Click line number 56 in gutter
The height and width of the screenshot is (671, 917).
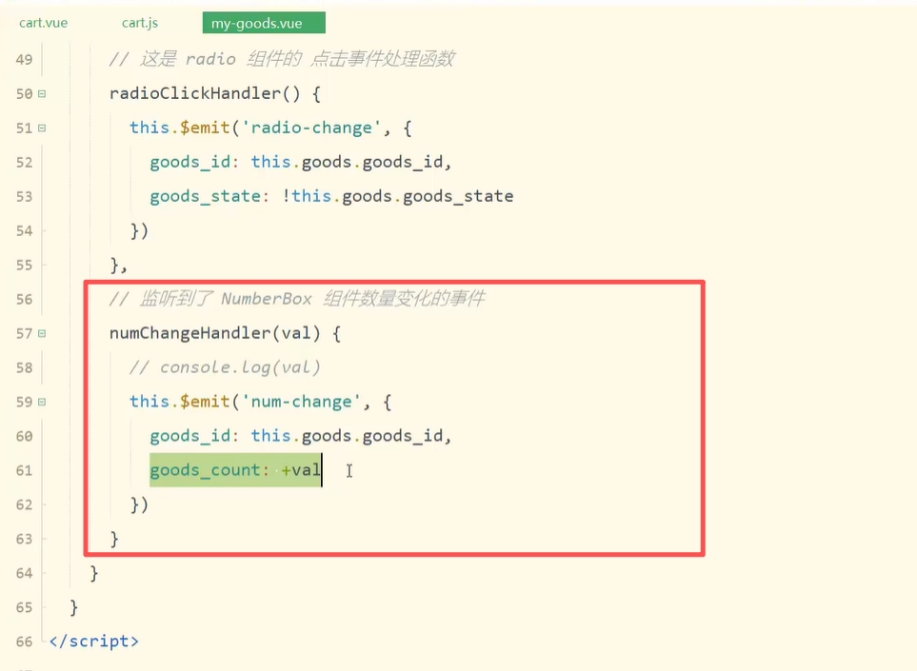[25, 299]
